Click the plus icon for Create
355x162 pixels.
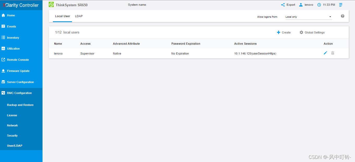pyautogui.click(x=279, y=32)
